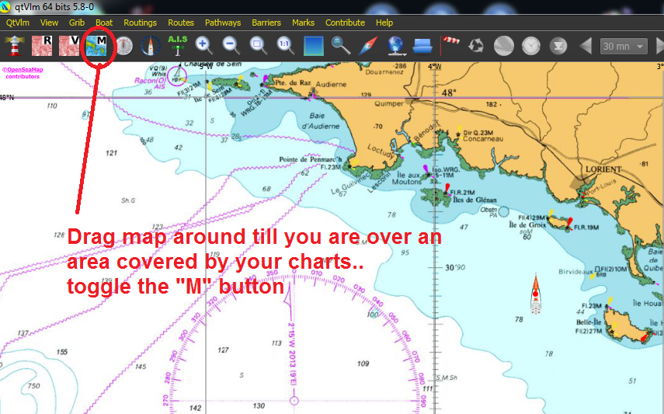Click the red-blue compass needle icon
The width and height of the screenshot is (664, 414).
click(368, 45)
